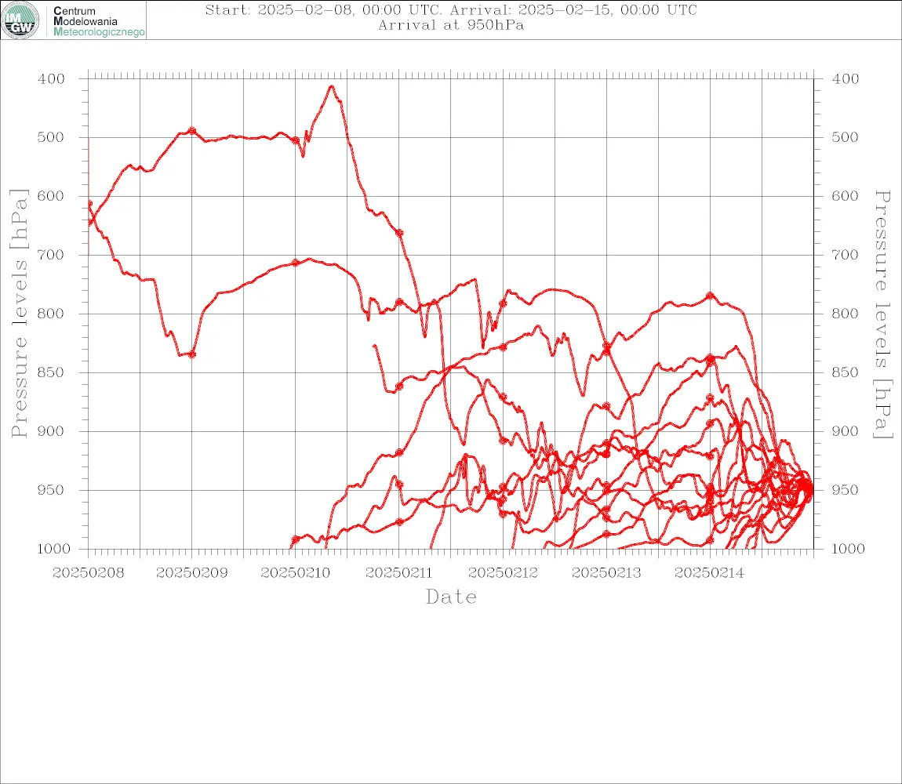Click the right axis 800 label
Screen dimensions: 902x784
coord(845,314)
